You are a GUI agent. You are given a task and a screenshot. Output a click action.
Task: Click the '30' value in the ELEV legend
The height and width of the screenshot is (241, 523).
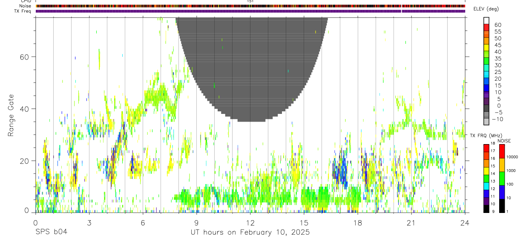pyautogui.click(x=497, y=65)
